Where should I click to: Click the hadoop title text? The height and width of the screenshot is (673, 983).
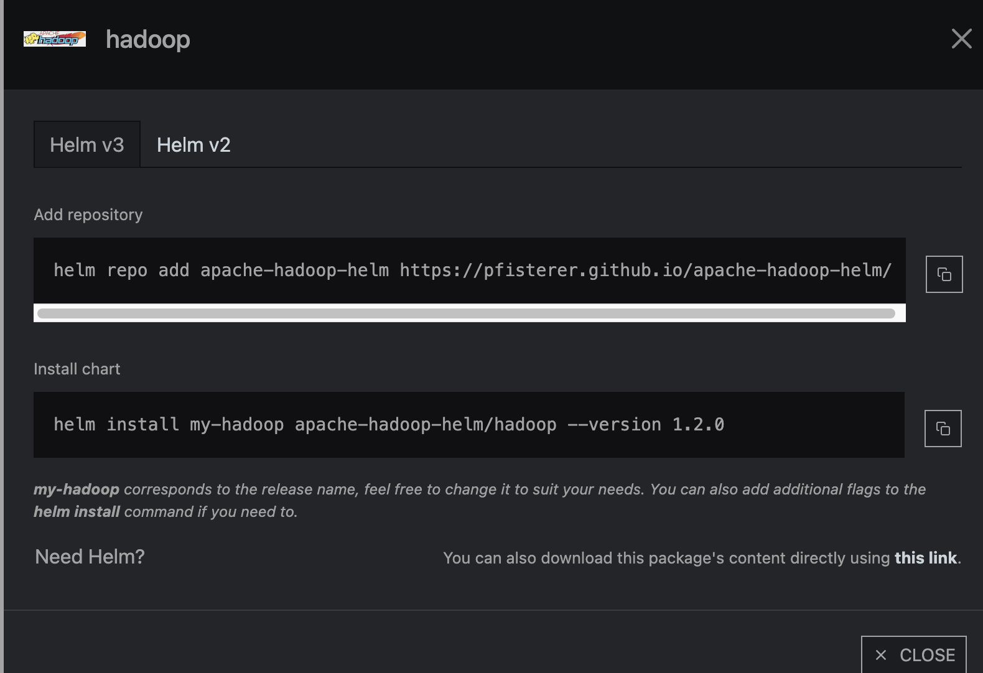tap(148, 39)
